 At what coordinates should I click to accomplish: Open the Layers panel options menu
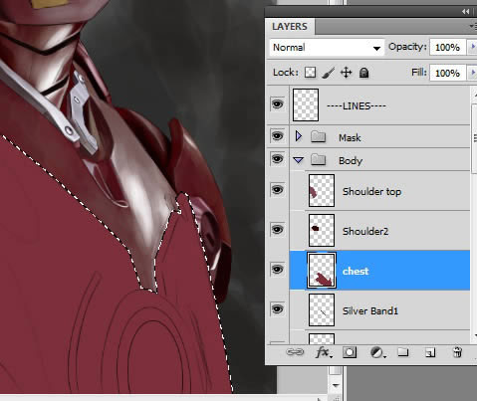click(473, 26)
